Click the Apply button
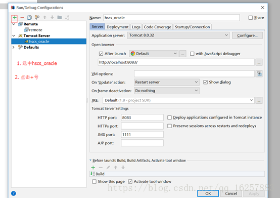The width and height of the screenshot is (280, 198). pos(254,193)
